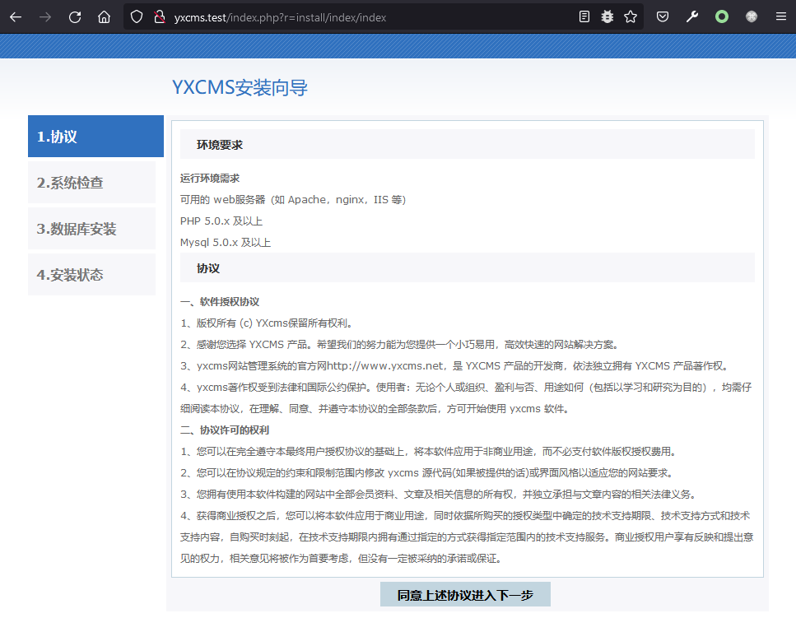Image resolution: width=796 pixels, height=618 pixels.
Task: Open the browser hamburger menu
Action: (780, 16)
